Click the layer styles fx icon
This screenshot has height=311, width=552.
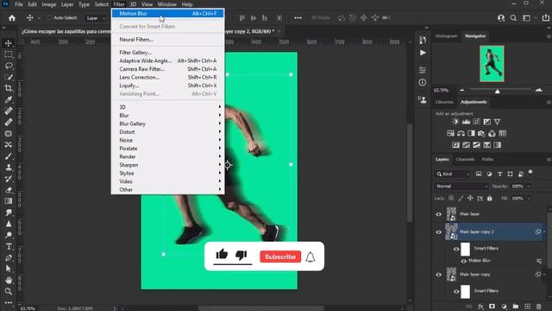point(480,307)
